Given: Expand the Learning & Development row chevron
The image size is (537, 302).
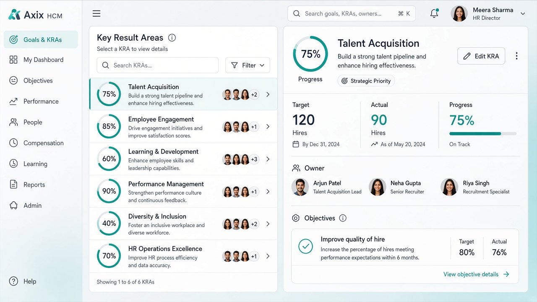Looking at the screenshot, I should pyautogui.click(x=268, y=159).
